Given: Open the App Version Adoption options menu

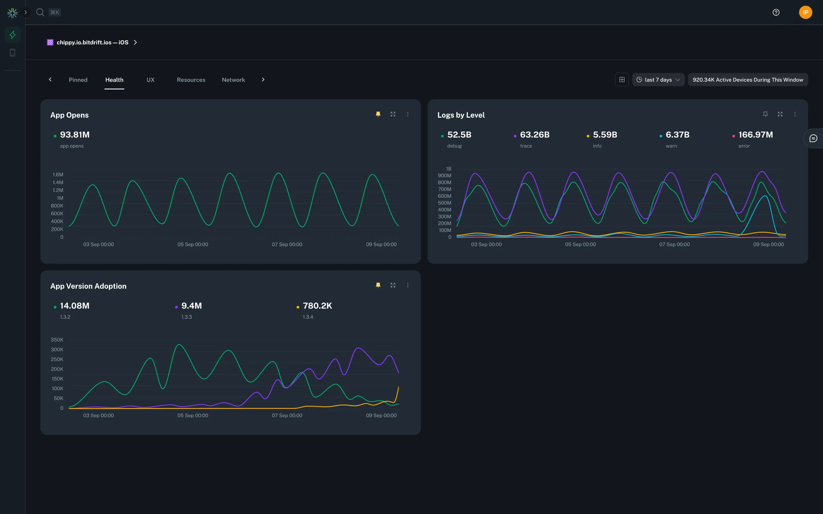Looking at the screenshot, I should tap(408, 285).
